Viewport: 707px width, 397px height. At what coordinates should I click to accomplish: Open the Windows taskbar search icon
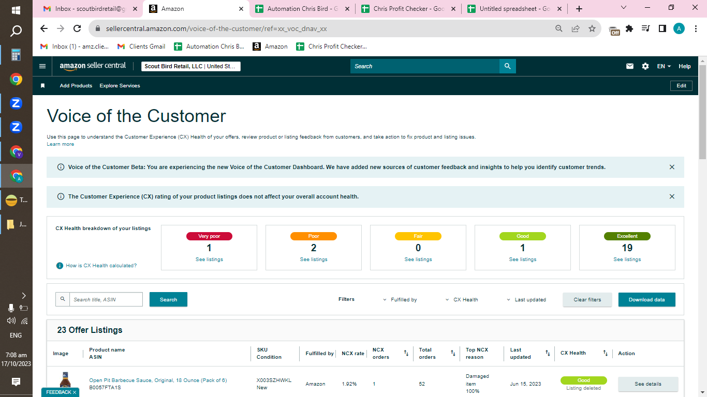pyautogui.click(x=16, y=31)
